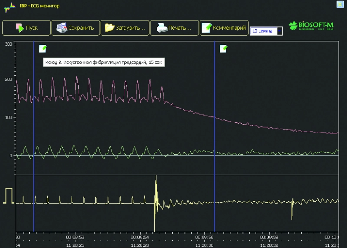Click the ECG calibration pulse at left
Screen dimensions: 347x248
9,196
